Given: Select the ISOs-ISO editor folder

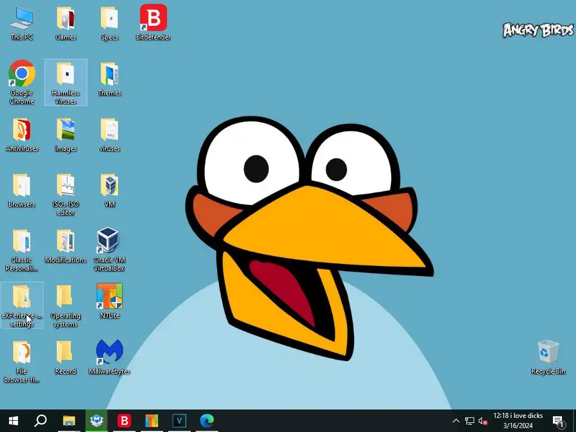Looking at the screenshot, I should [66, 195].
